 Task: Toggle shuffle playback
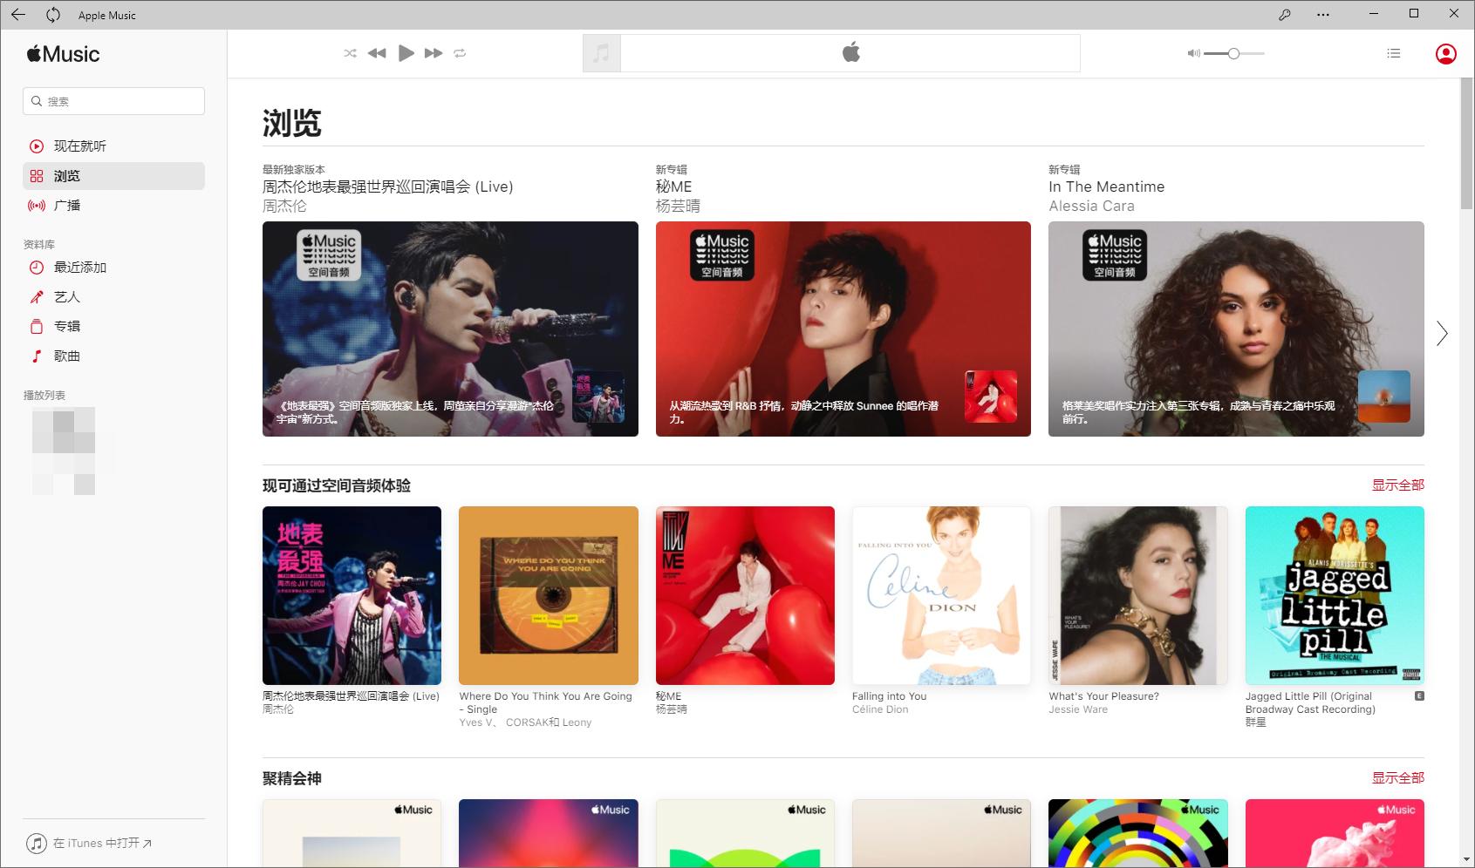(x=350, y=53)
